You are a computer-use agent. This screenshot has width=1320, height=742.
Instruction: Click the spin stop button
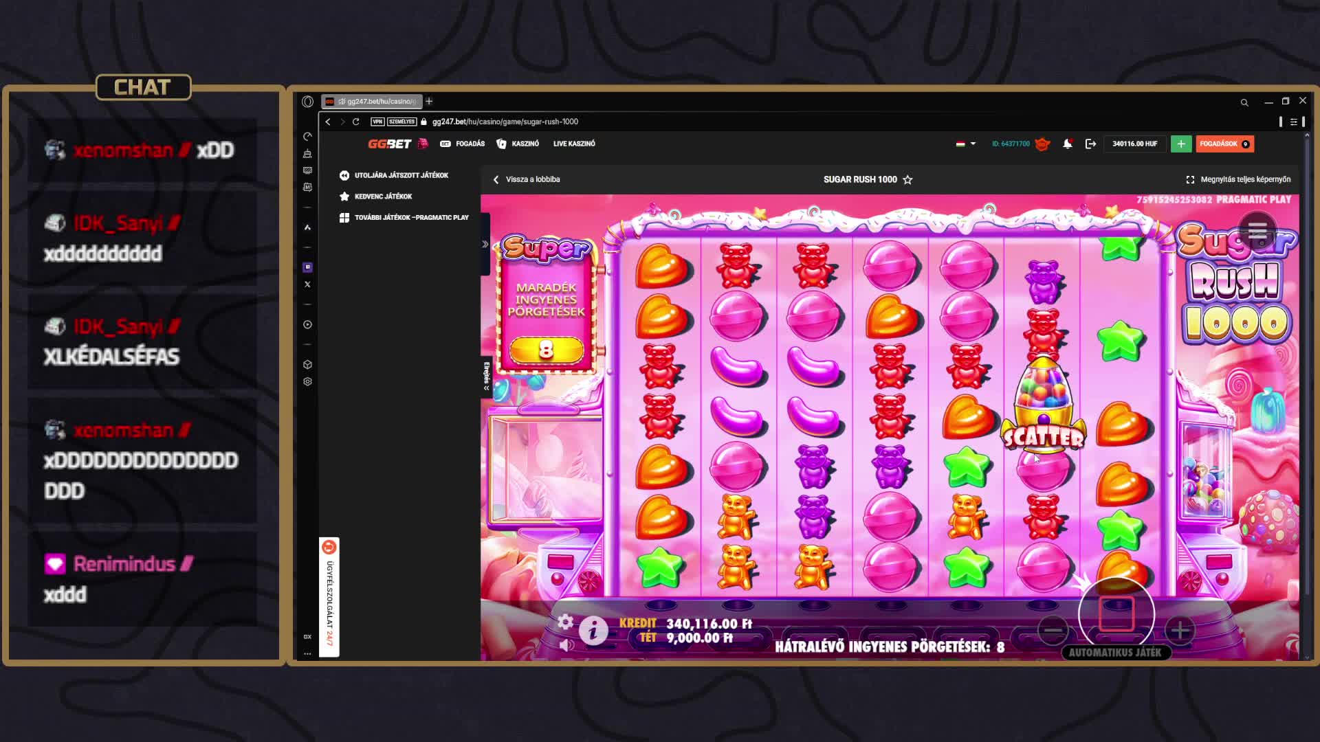click(x=1116, y=614)
